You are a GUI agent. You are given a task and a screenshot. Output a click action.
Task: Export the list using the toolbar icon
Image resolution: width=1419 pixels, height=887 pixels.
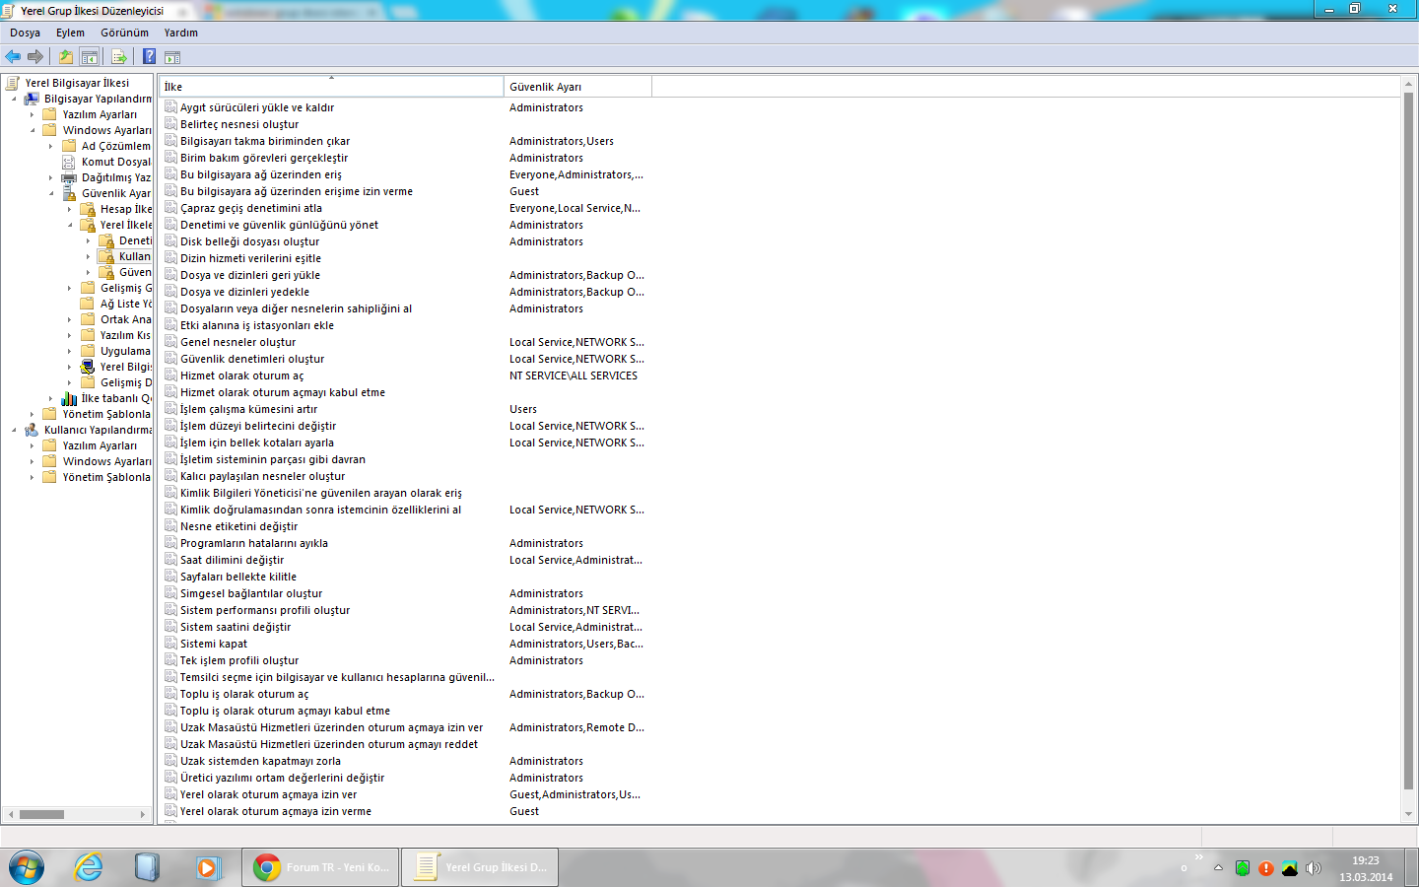pyautogui.click(x=119, y=57)
